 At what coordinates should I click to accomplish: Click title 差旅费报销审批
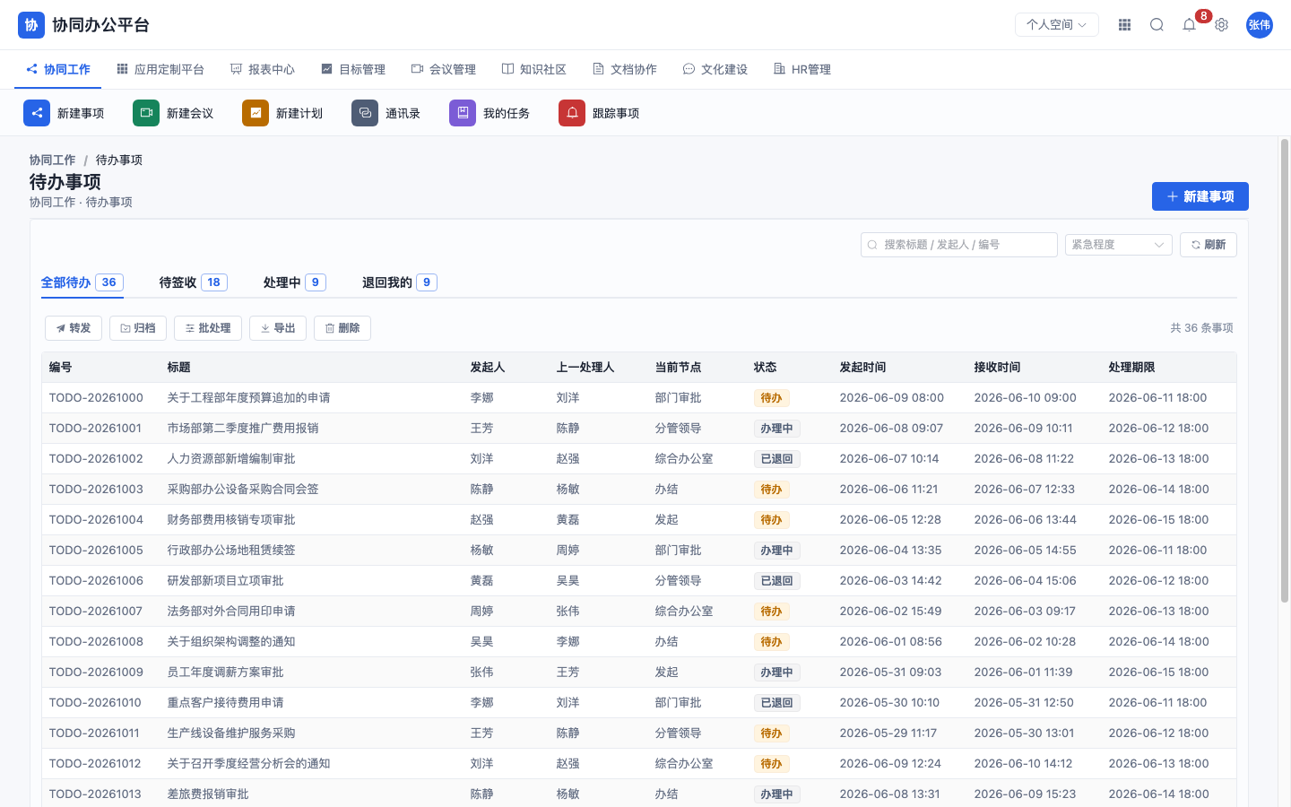[x=208, y=794]
